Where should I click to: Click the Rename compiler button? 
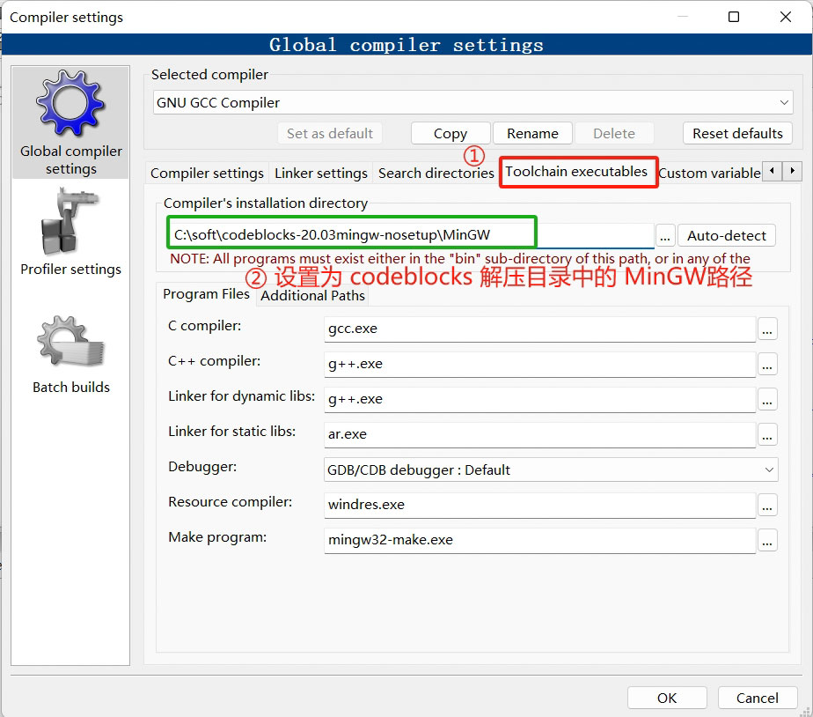(532, 133)
